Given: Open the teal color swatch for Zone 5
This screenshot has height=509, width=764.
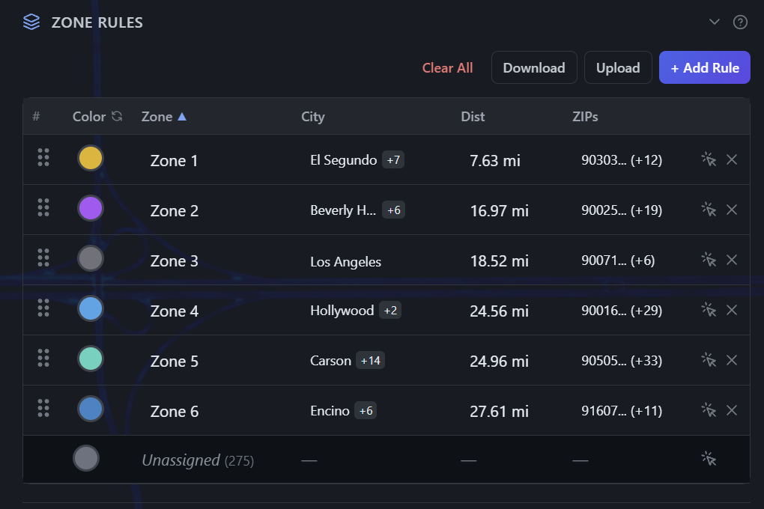Looking at the screenshot, I should click(90, 359).
